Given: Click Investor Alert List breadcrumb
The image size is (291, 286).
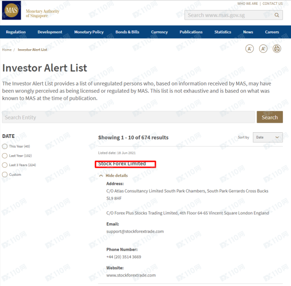Looking at the screenshot, I should tap(32, 50).
